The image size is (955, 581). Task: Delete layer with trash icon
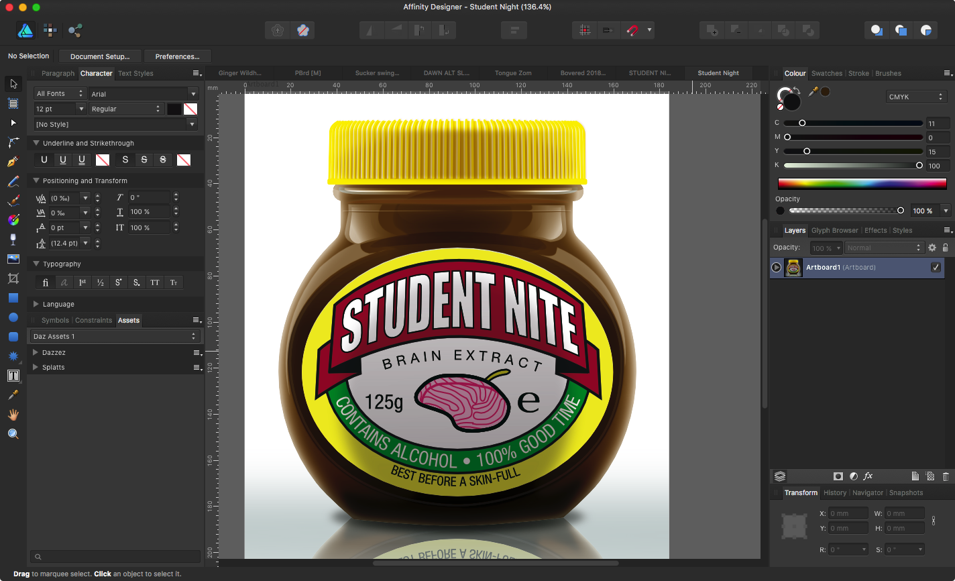pos(946,476)
